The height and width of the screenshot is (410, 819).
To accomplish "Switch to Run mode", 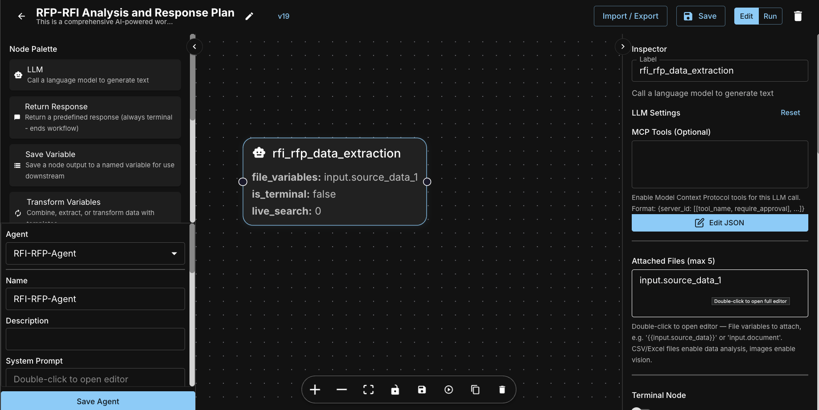I will pos(770,16).
